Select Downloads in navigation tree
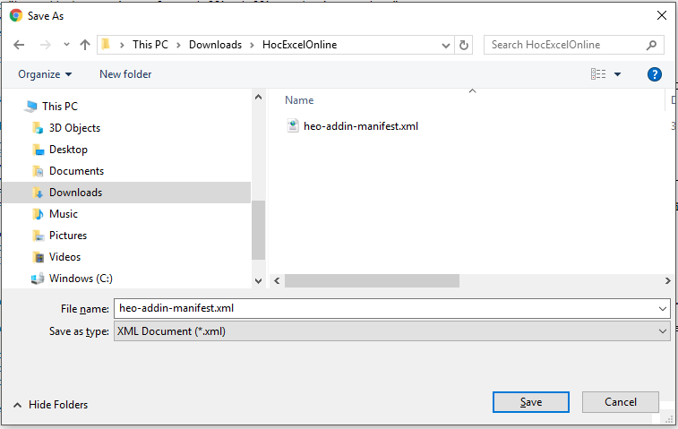 click(x=126, y=193)
